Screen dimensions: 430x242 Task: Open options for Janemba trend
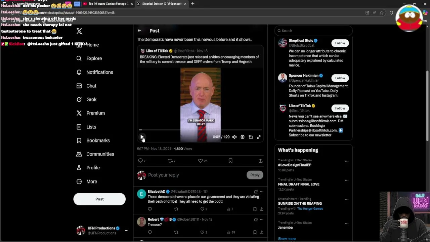[347, 224]
